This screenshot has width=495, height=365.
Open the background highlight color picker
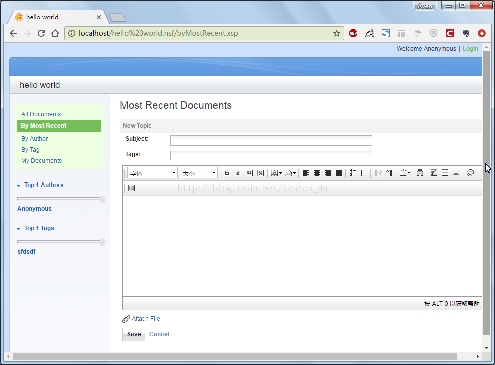[291, 173]
